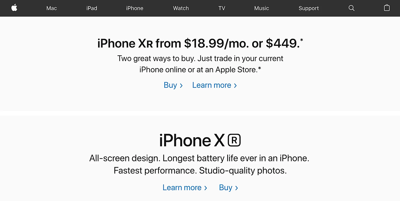This screenshot has height=201, width=400.
Task: Click the iPhone XR heading in the lower section
Action: tap(200, 140)
